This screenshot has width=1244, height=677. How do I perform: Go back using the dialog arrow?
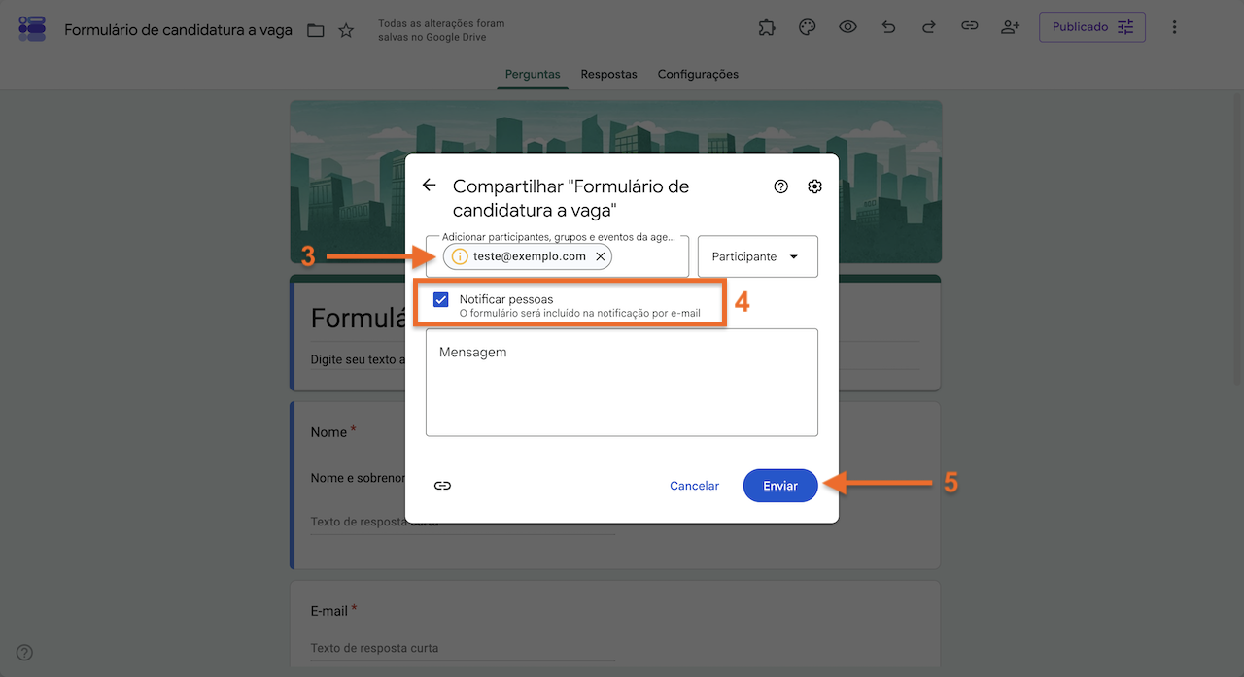[429, 186]
